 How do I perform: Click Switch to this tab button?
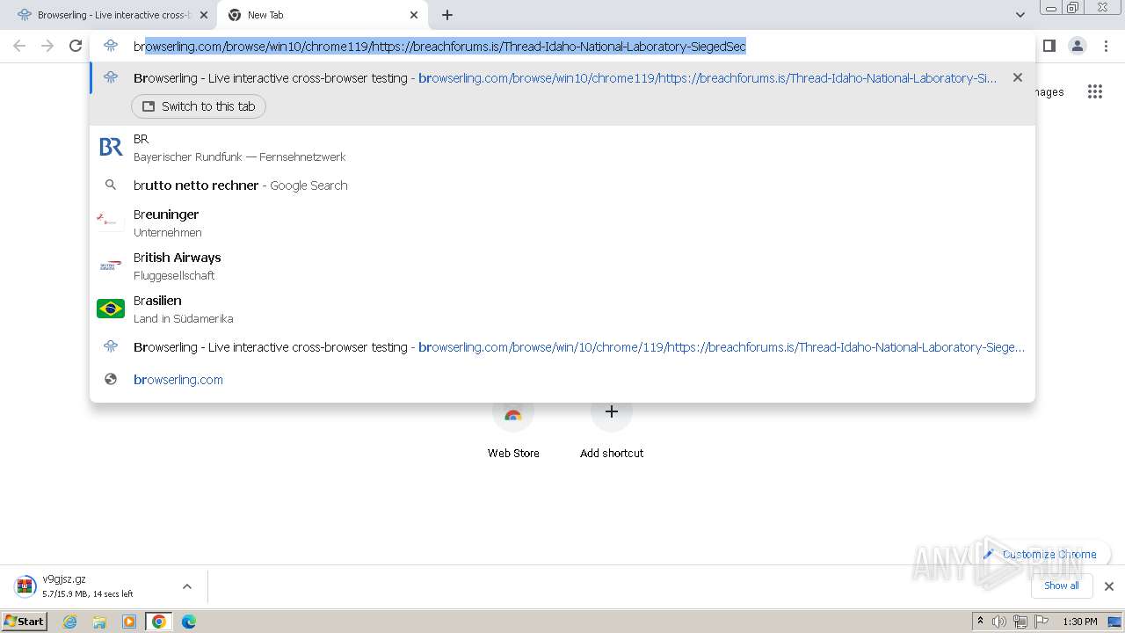[x=199, y=106]
